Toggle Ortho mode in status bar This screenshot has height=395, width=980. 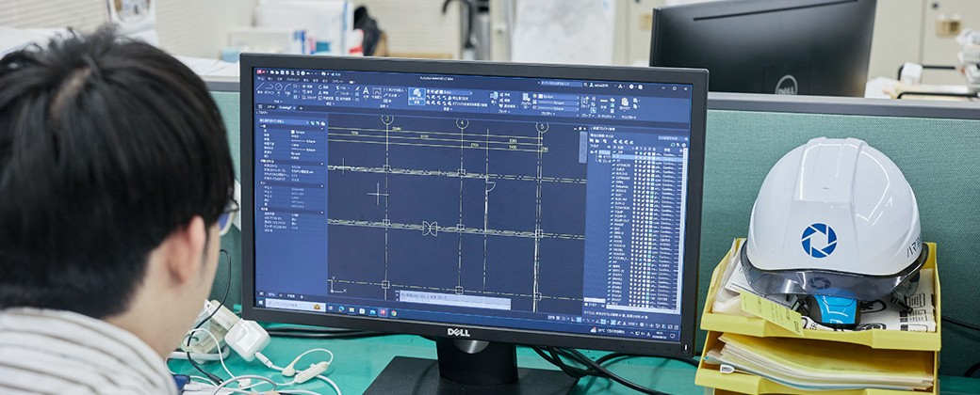pyautogui.click(x=573, y=320)
